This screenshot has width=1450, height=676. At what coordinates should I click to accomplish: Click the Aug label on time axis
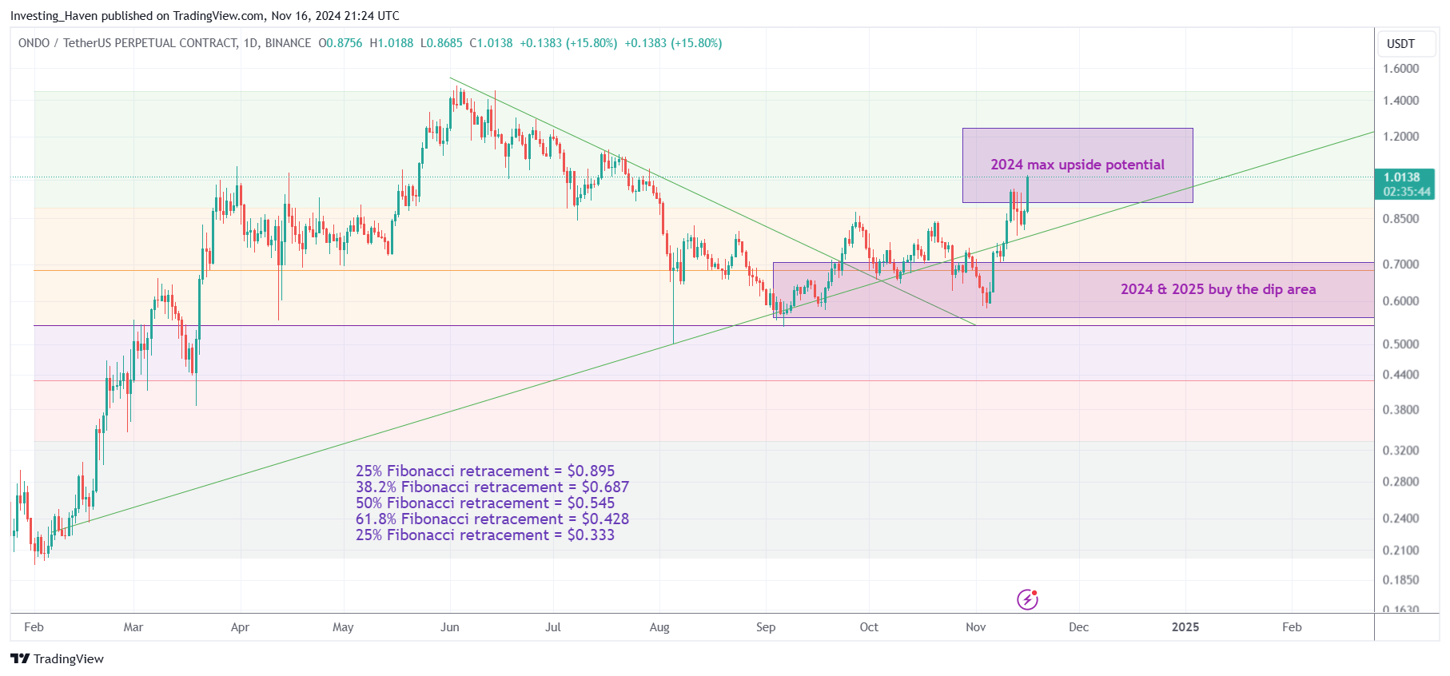click(x=659, y=627)
